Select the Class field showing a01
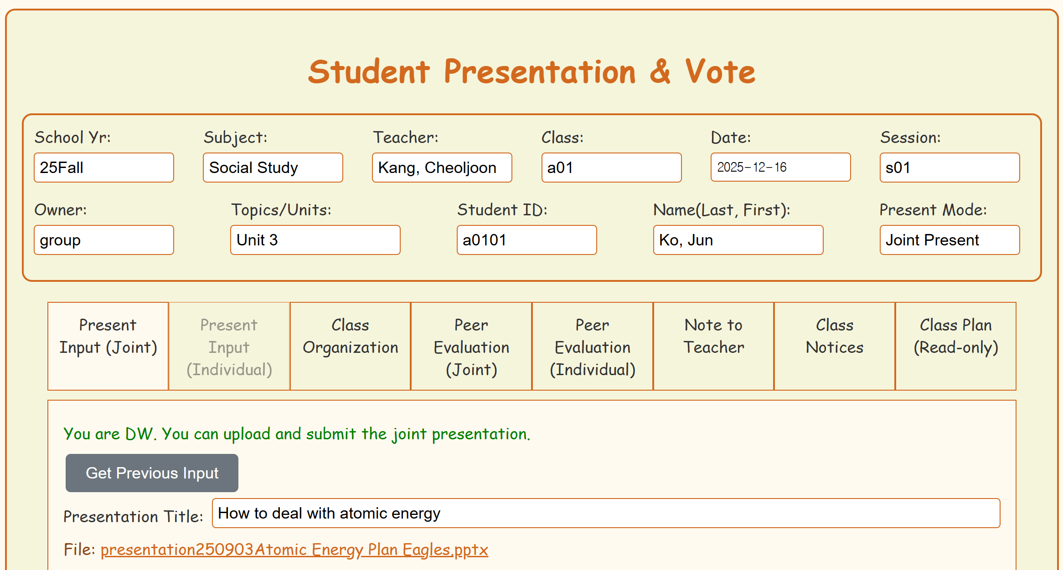The image size is (1063, 570). point(611,168)
